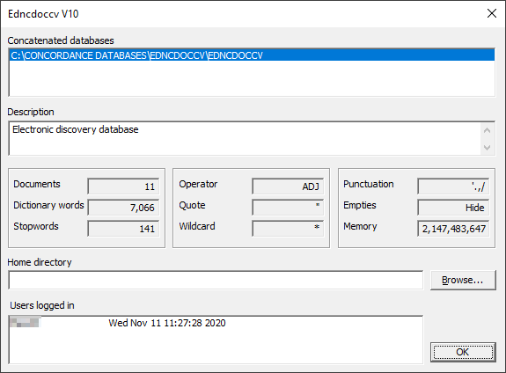The width and height of the screenshot is (506, 373).
Task: Click the Quote character field
Action: click(x=288, y=208)
